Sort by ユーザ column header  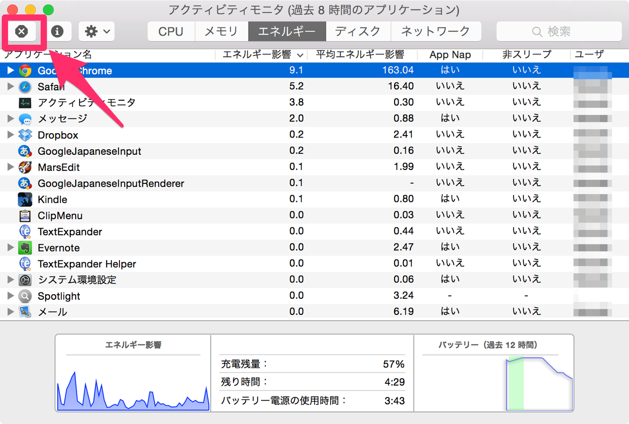589,55
